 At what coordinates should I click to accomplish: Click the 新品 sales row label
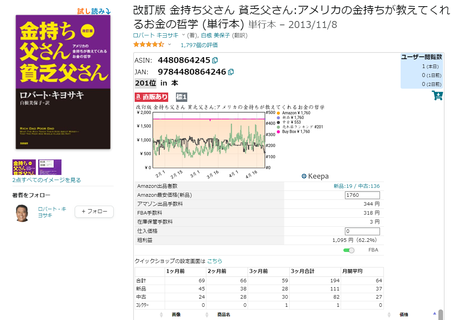141,289
